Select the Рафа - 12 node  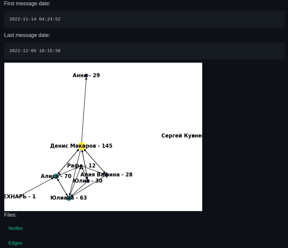81,166
